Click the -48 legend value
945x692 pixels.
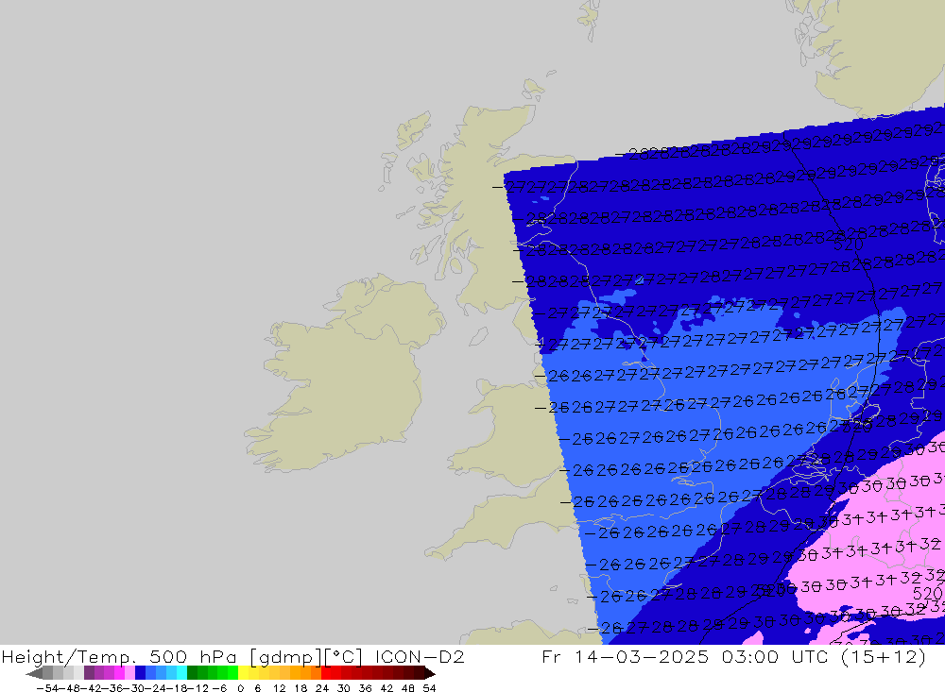click(x=71, y=688)
